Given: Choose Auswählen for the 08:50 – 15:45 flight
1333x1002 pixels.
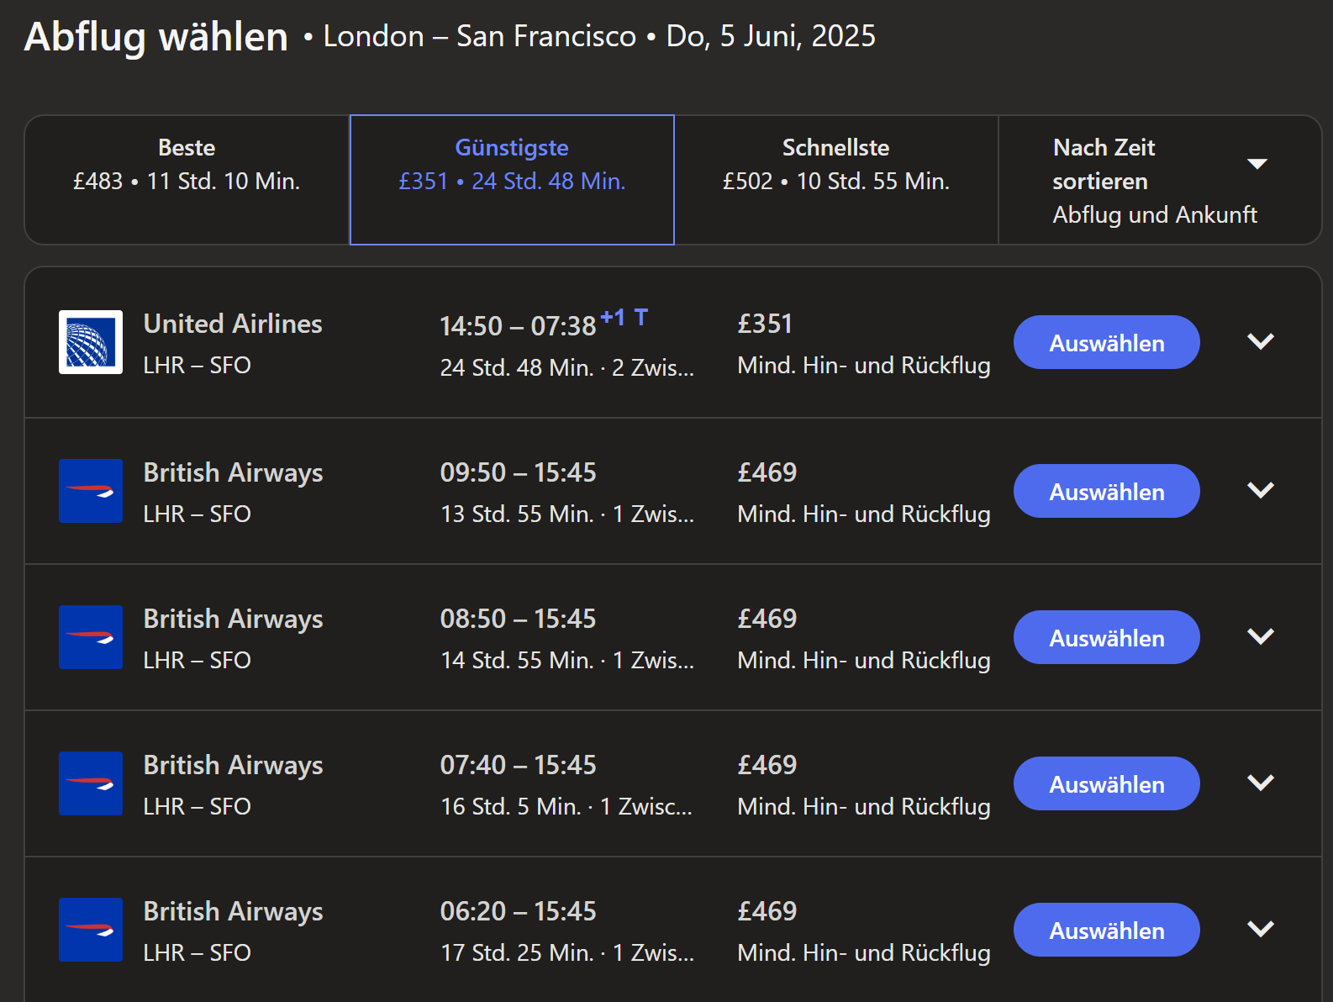Looking at the screenshot, I should [x=1107, y=637].
